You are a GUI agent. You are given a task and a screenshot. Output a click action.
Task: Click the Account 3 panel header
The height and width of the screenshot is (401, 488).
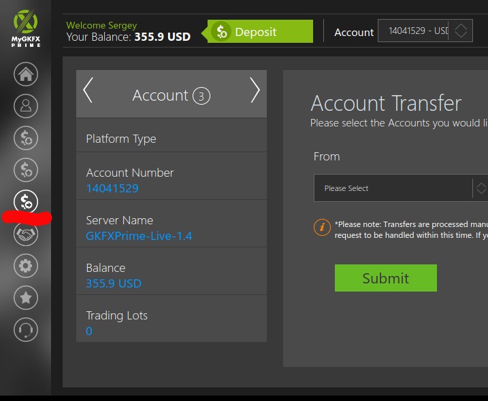[171, 95]
